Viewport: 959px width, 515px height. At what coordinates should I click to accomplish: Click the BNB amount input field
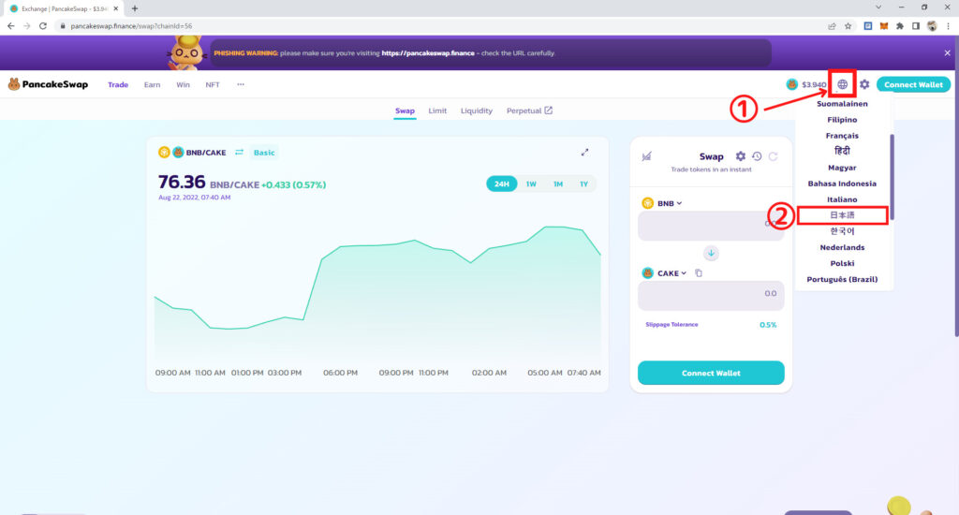point(711,227)
